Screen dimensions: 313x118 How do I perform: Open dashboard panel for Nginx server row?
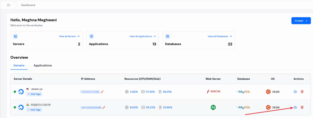pyautogui.click(x=295, y=107)
